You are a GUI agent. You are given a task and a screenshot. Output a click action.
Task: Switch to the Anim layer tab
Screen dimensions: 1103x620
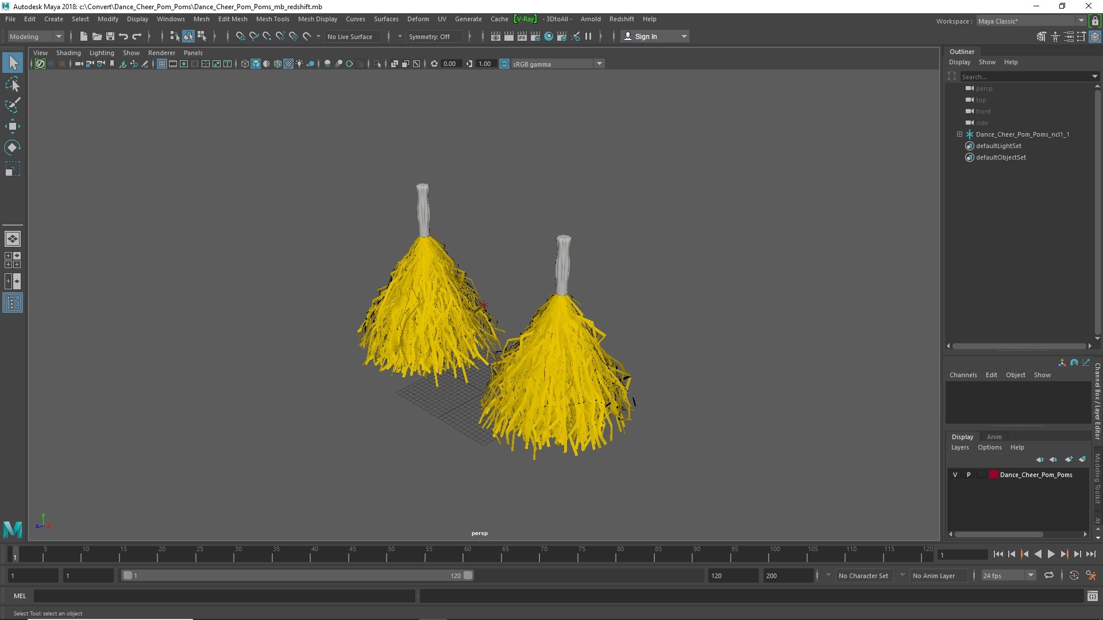tap(994, 437)
